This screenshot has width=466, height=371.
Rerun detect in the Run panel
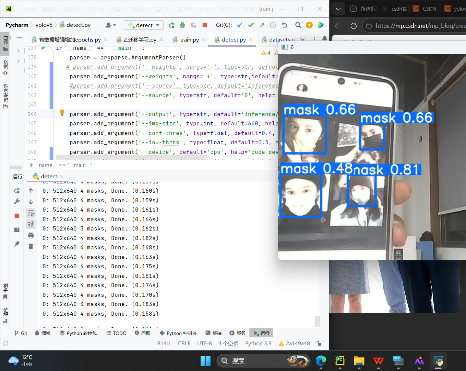tap(17, 191)
